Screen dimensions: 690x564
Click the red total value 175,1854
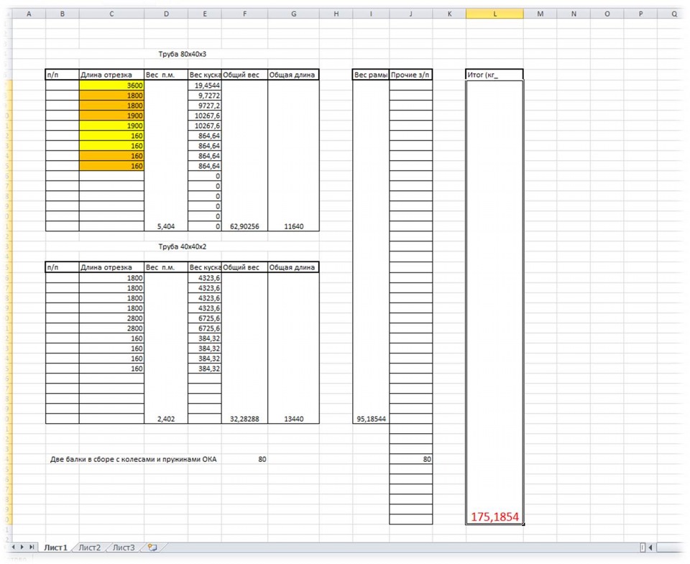(x=494, y=517)
